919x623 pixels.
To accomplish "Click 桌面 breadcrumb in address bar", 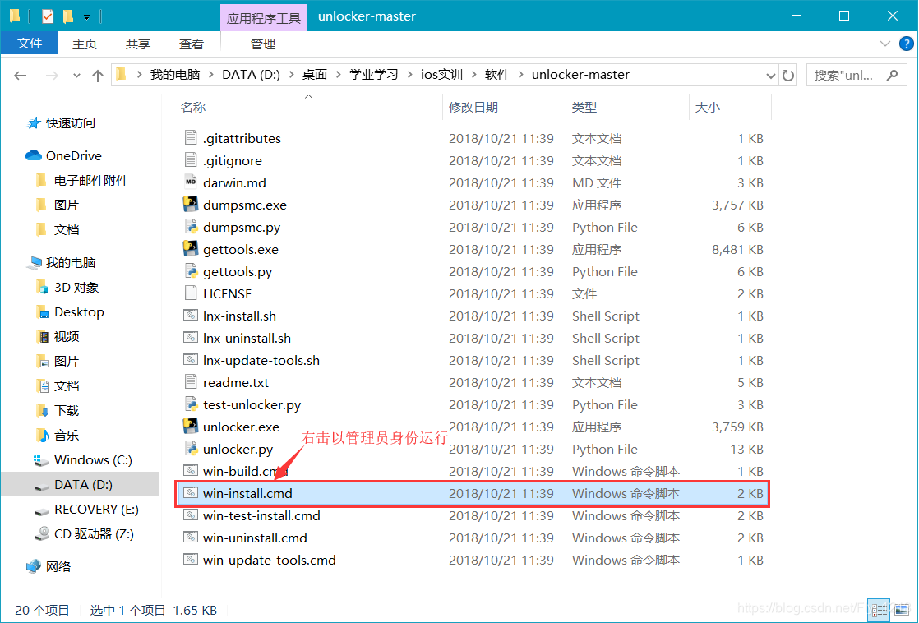I will 315,75.
